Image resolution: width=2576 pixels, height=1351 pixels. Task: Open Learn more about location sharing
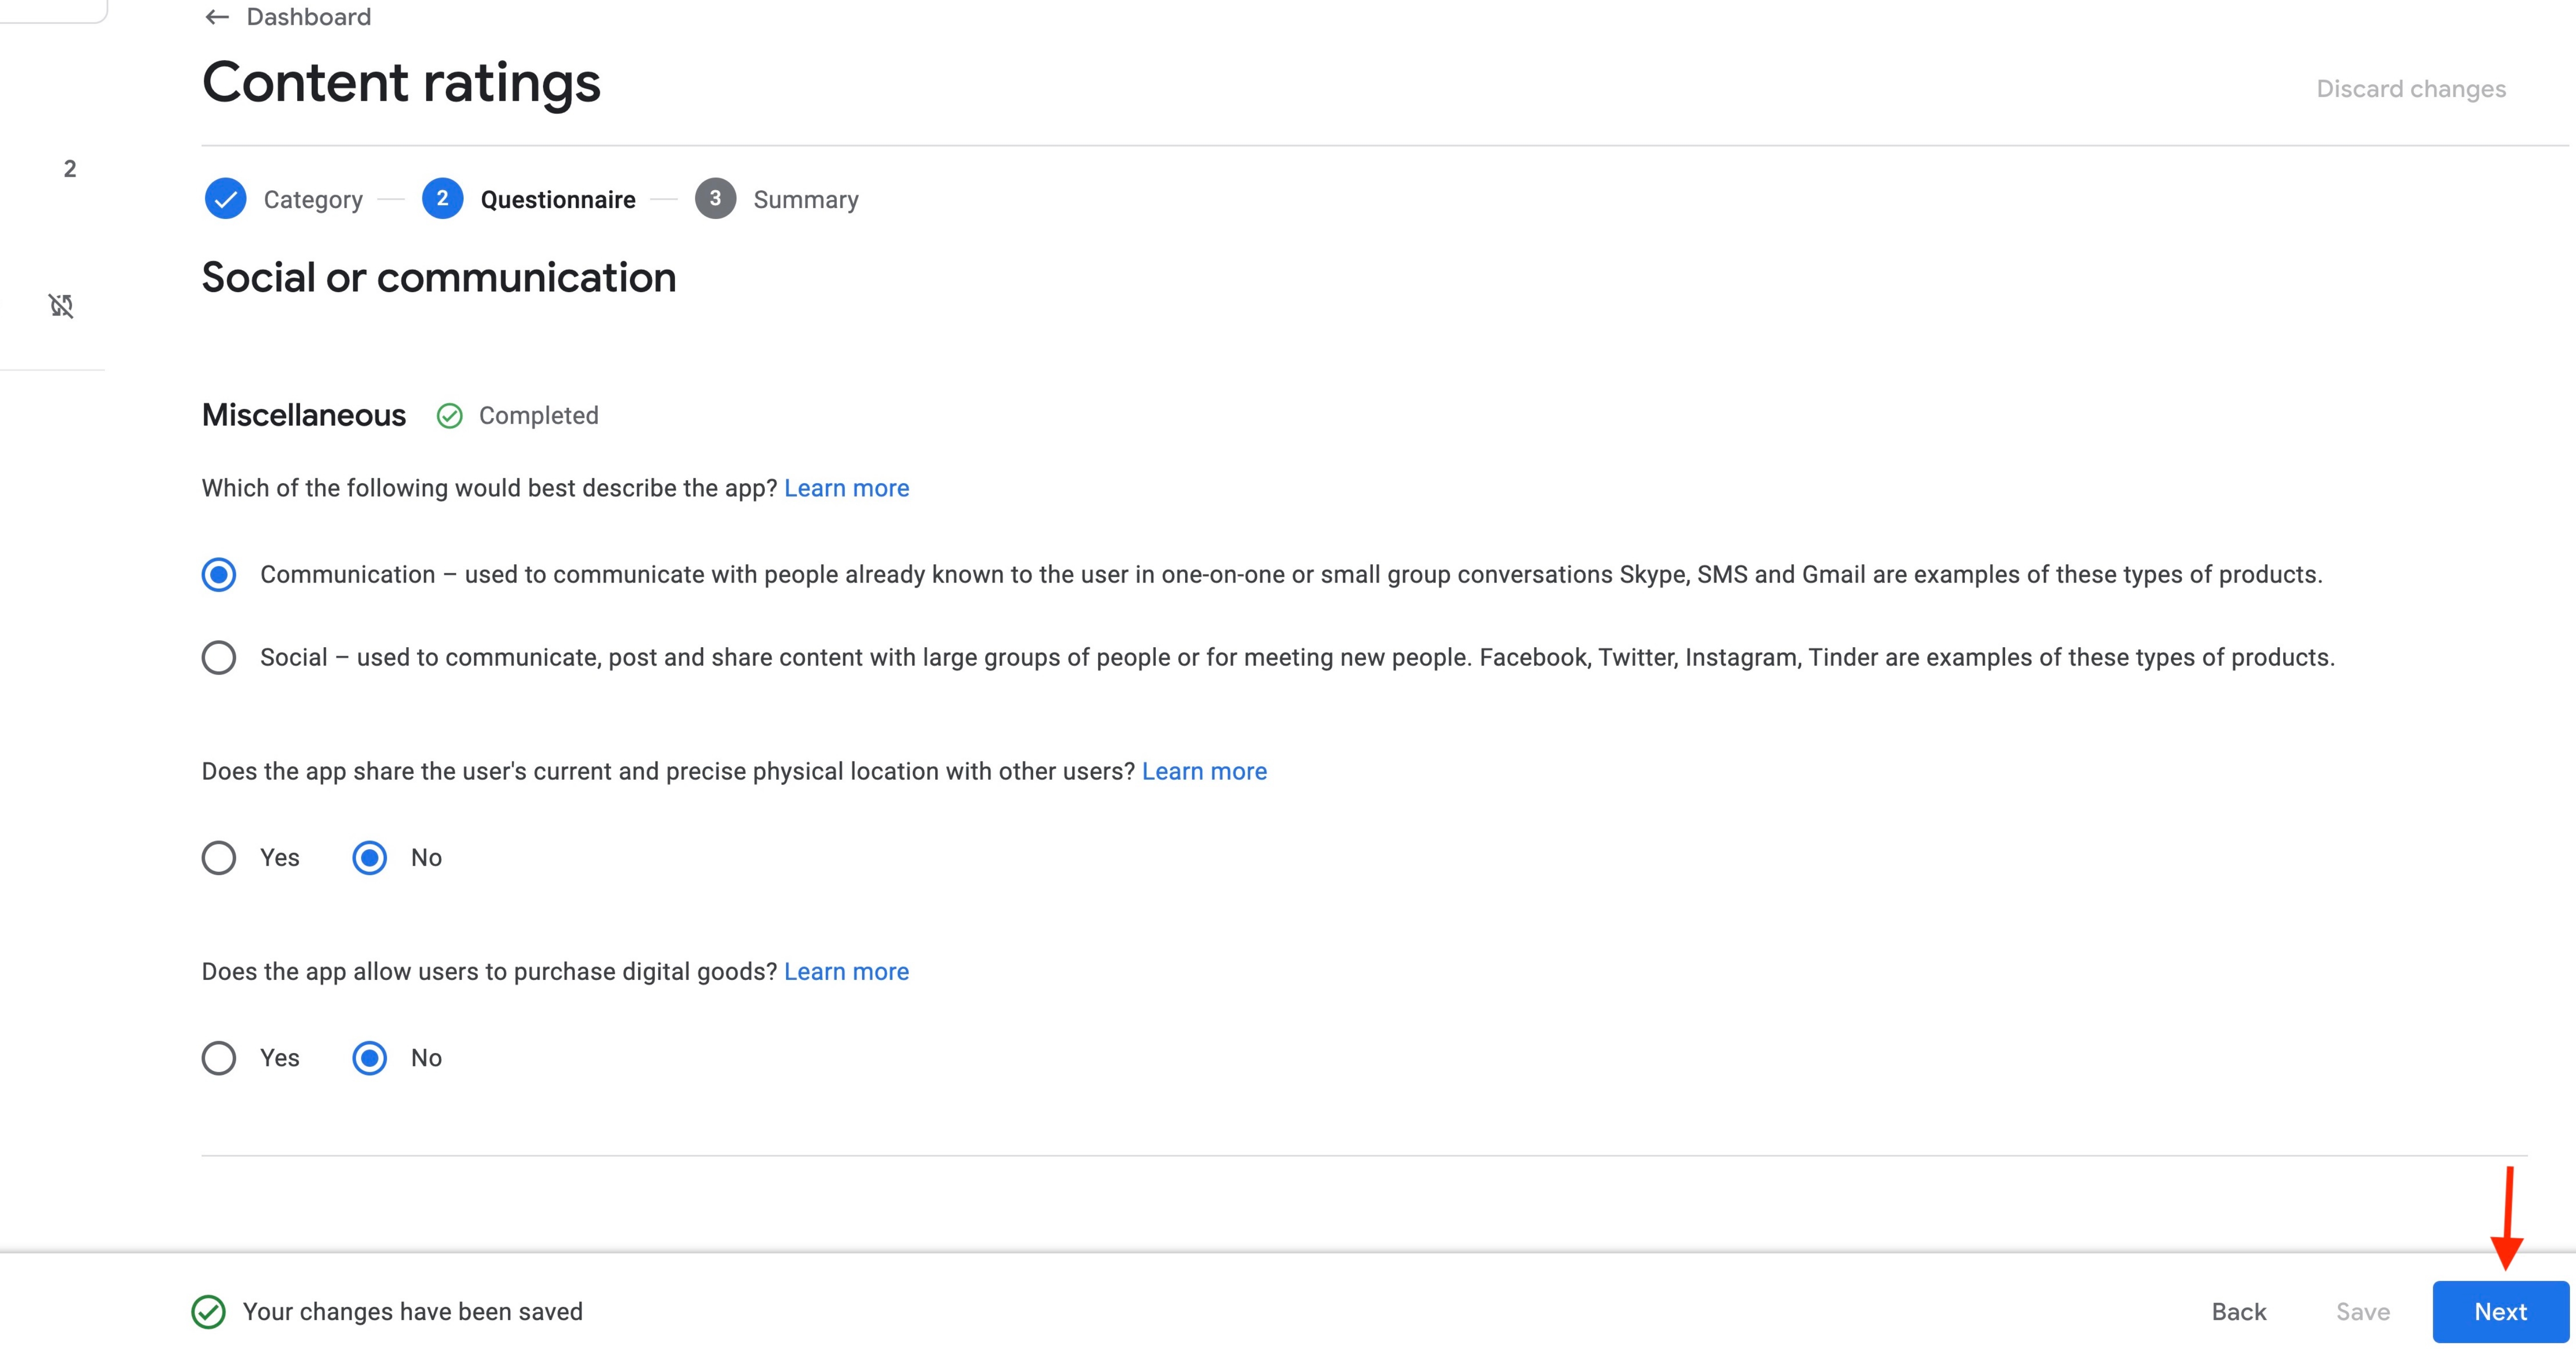tap(1204, 771)
